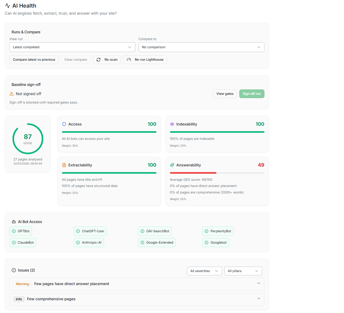
Task: Click the refresh icon on the Re-scan button
Action: [x=99, y=59]
